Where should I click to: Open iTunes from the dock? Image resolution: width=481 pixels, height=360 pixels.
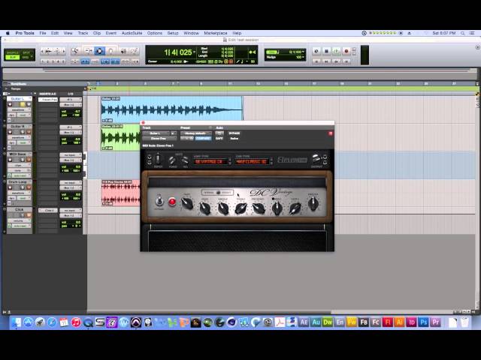pos(76,322)
